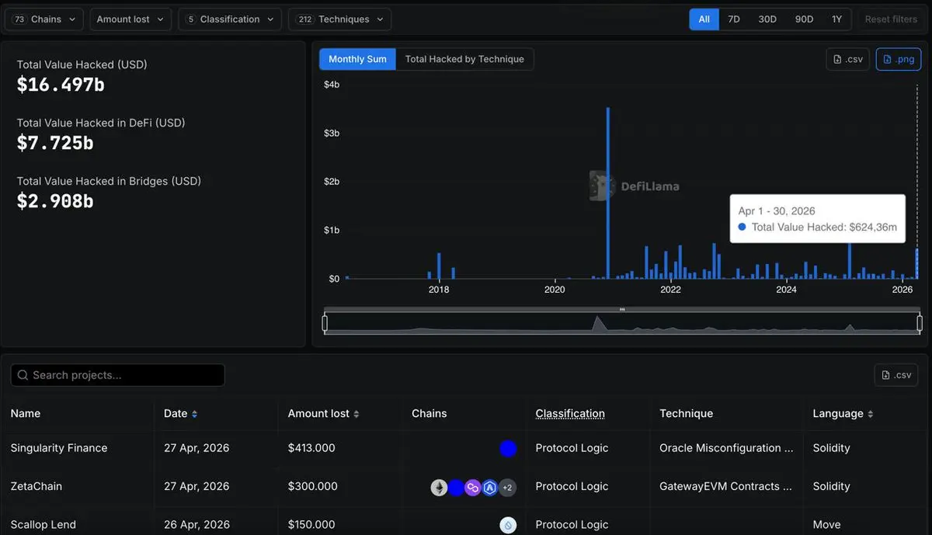Image resolution: width=932 pixels, height=535 pixels.
Task: Open the Techniques filter dropdown
Action: [339, 19]
